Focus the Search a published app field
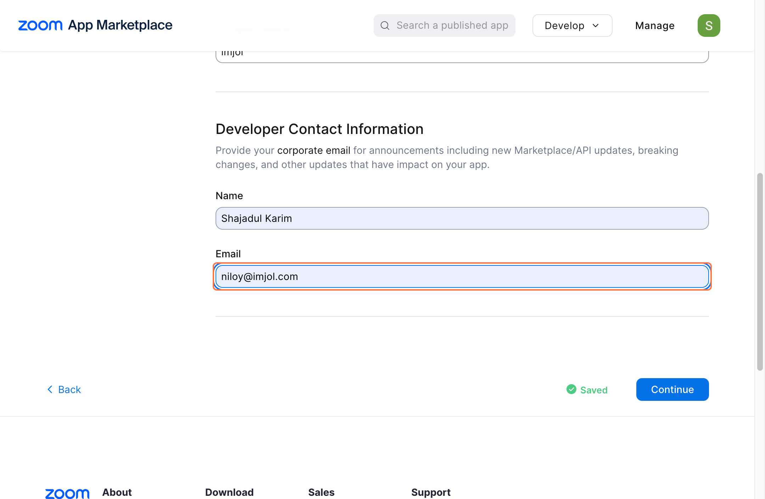Viewport: 765px width, 499px height. pyautogui.click(x=445, y=26)
